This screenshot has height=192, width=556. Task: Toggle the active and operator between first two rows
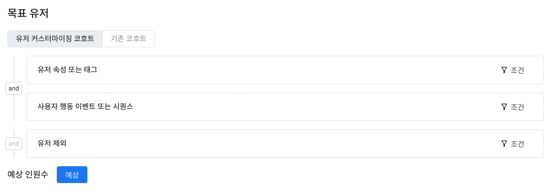14,88
